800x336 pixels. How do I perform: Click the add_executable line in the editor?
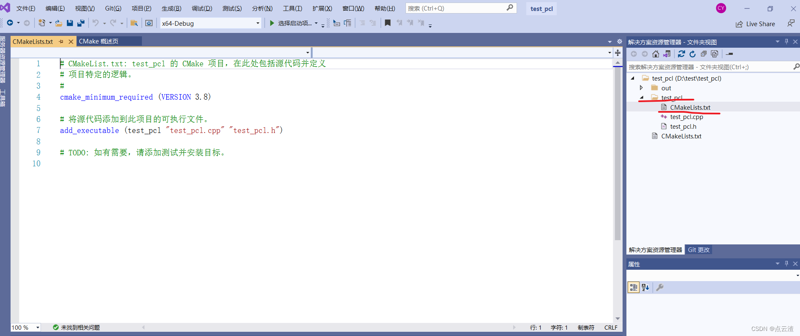coord(171,130)
